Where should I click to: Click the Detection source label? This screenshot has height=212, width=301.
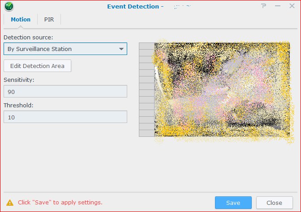tap(28, 37)
